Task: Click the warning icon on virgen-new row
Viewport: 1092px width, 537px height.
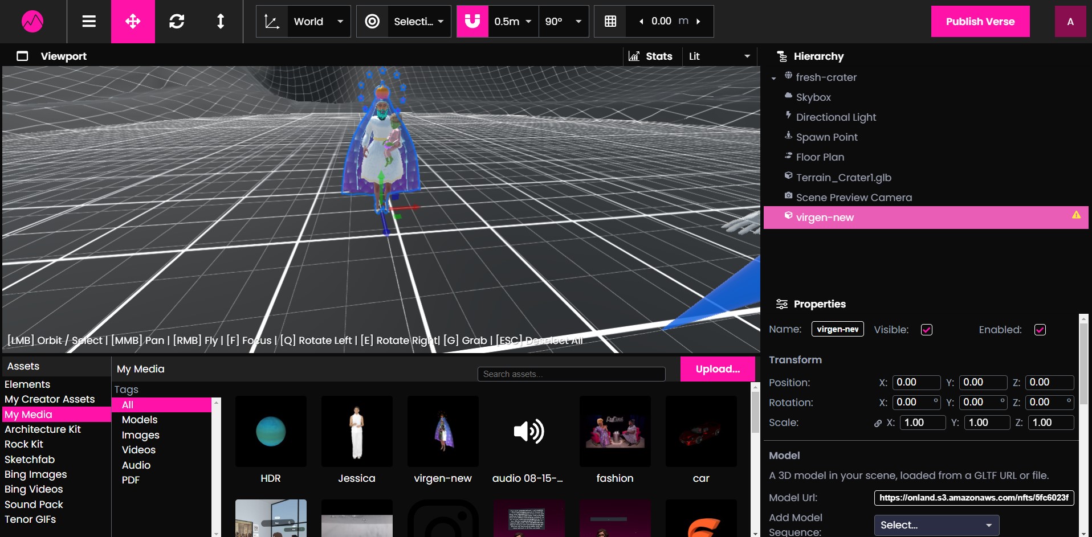Action: tap(1076, 215)
